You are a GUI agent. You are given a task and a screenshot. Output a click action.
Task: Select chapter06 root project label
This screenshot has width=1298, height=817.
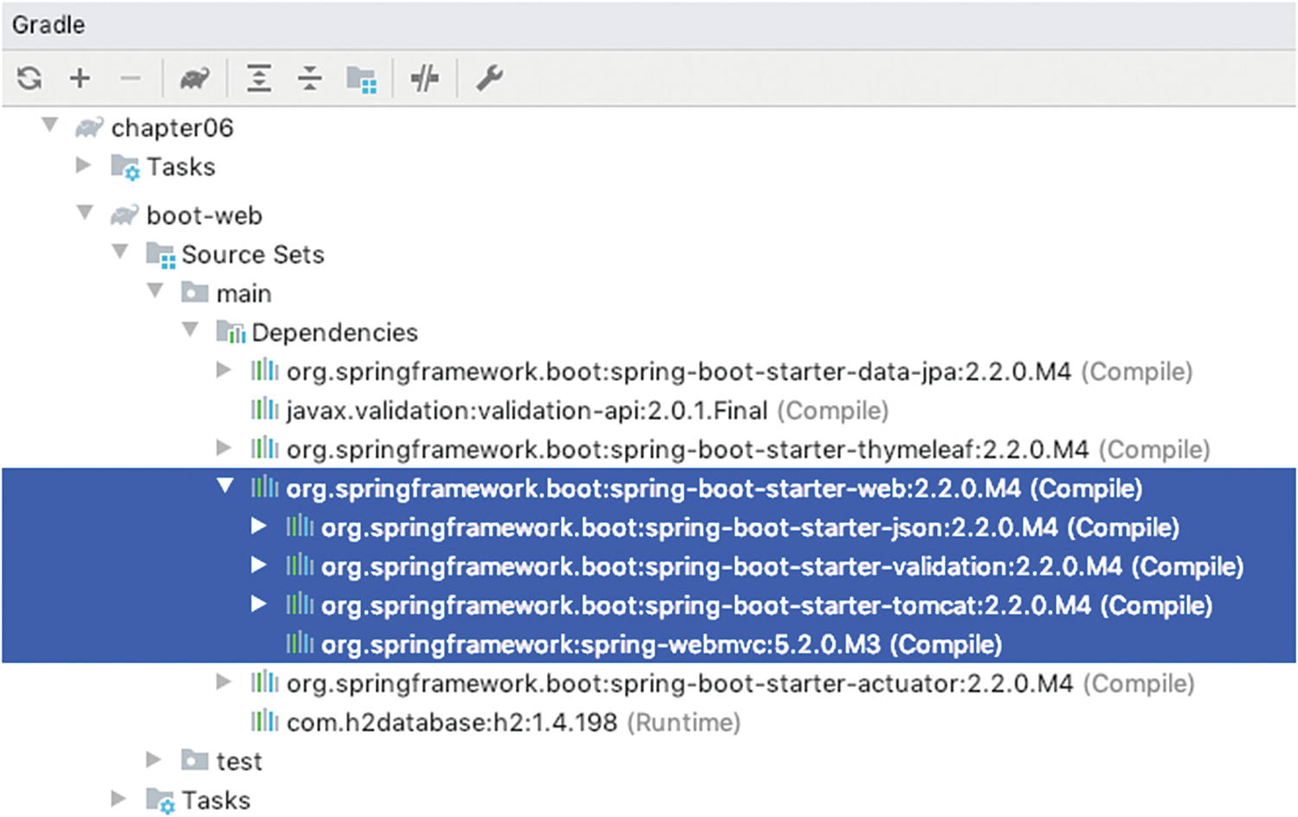[172, 128]
